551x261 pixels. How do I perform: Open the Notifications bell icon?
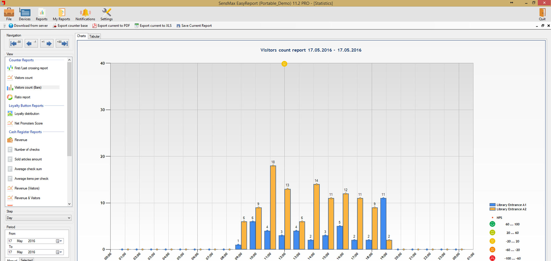pos(85,14)
